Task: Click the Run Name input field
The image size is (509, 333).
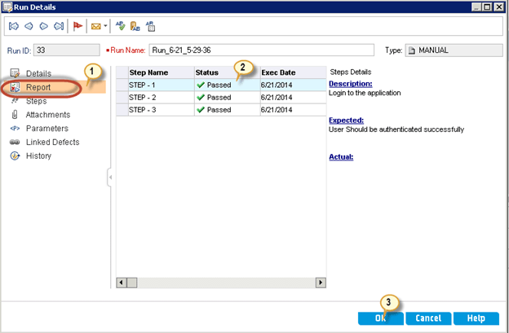Action: click(261, 50)
